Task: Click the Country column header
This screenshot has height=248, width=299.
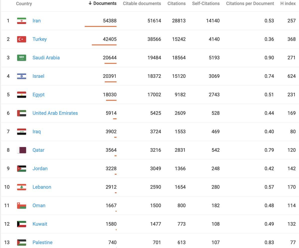Action: tap(24, 4)
